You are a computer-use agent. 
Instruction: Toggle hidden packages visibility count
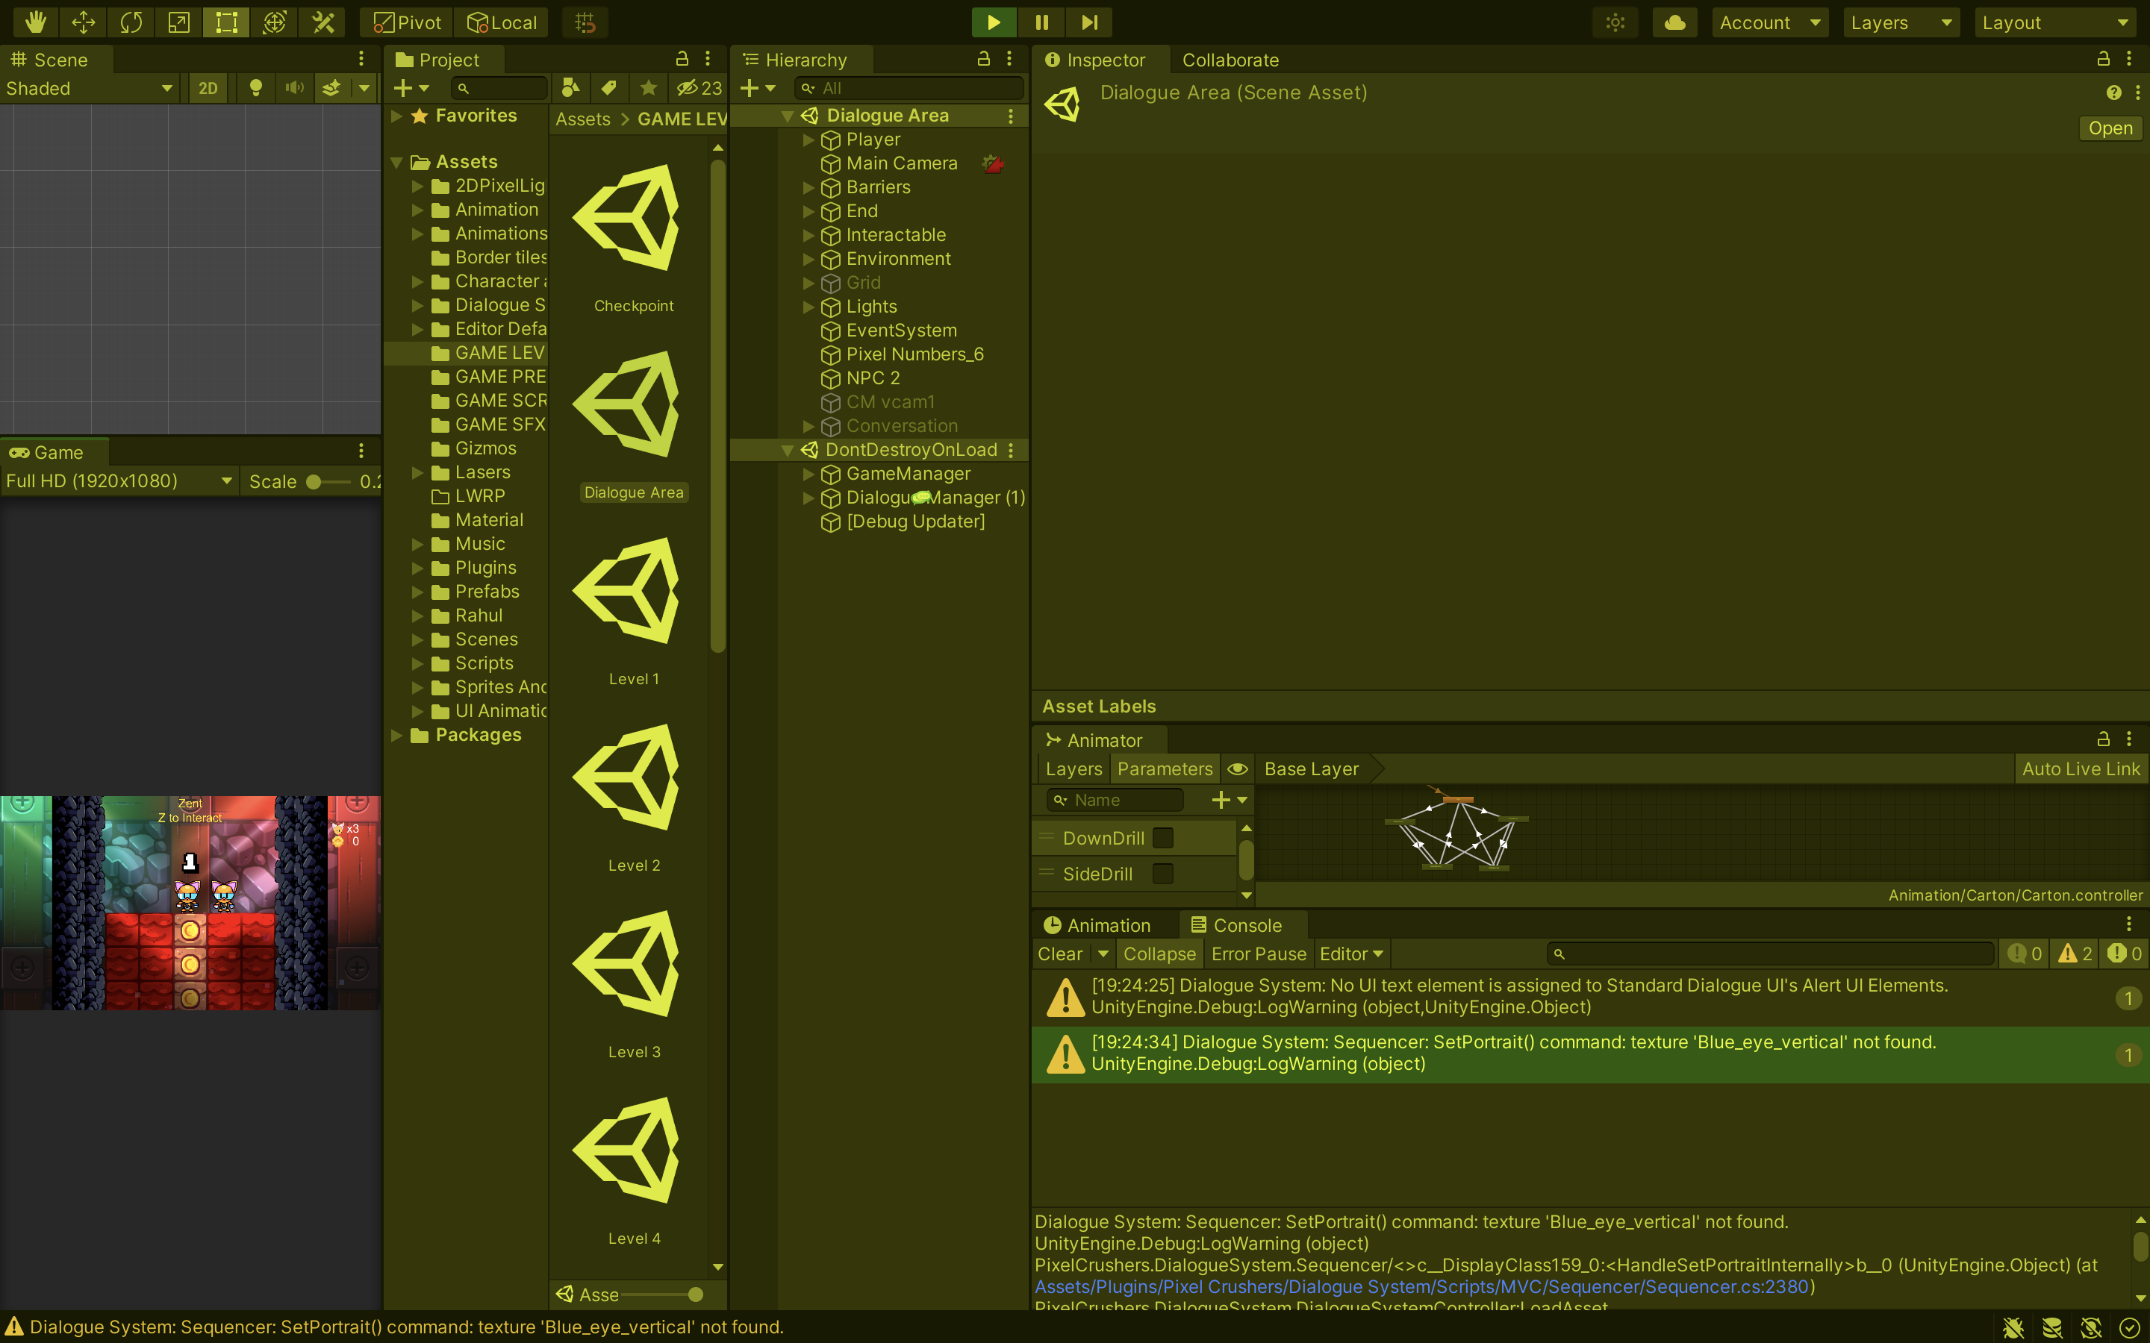tap(699, 88)
